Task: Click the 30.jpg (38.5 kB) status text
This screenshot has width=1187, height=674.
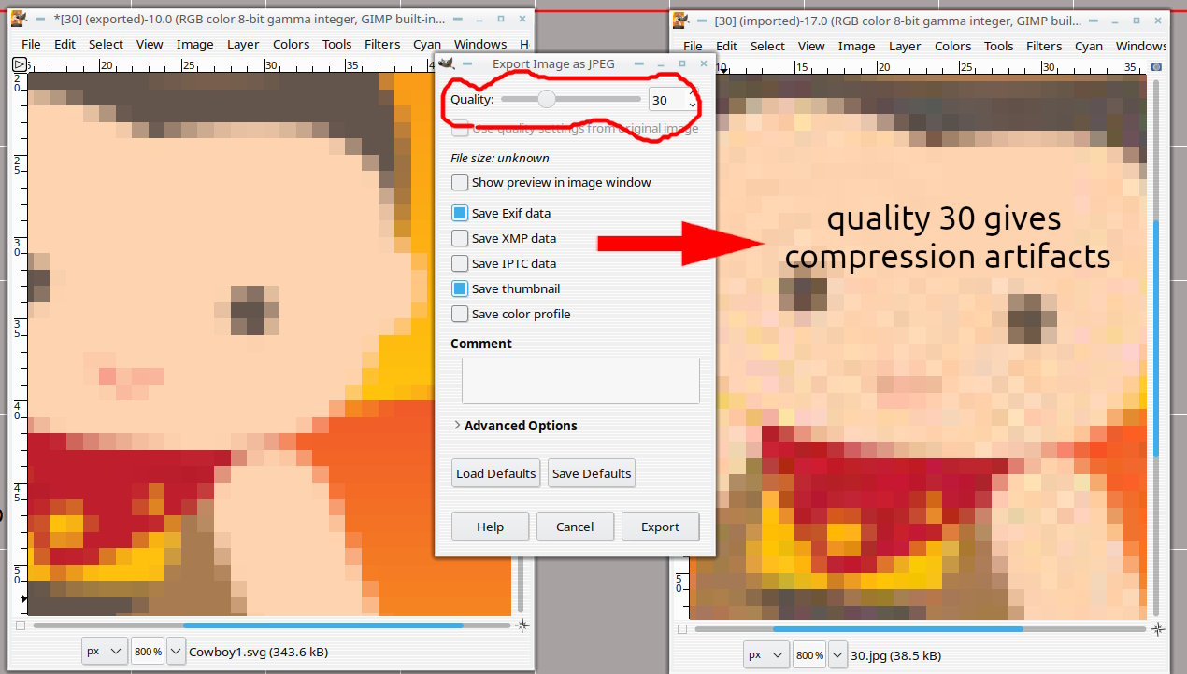Action: point(895,655)
